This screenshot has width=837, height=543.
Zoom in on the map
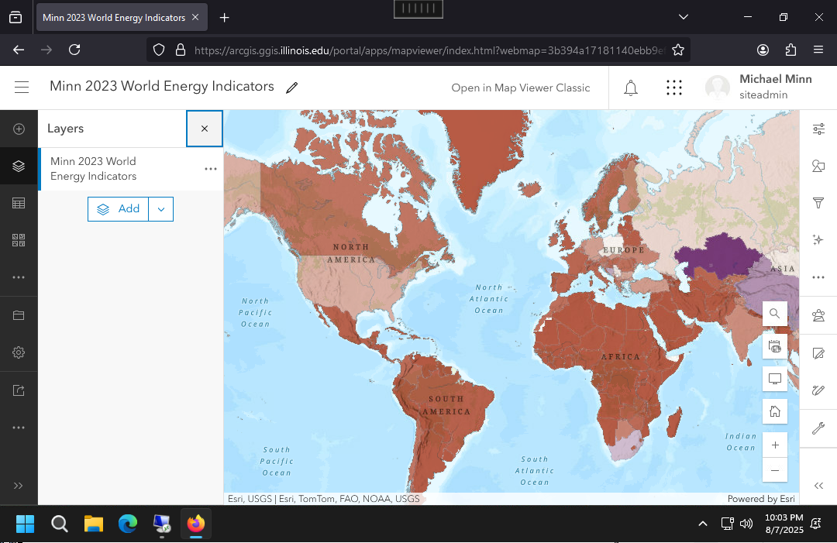tap(774, 445)
